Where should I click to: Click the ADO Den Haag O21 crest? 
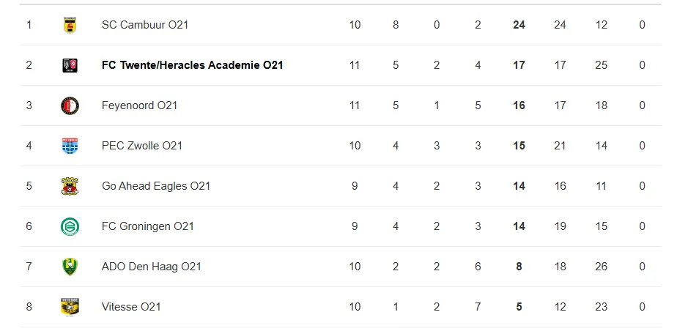(x=70, y=267)
